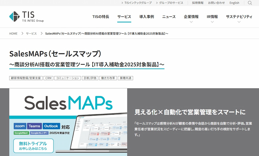This screenshot has height=156, width=259.
Task: Go to HOME breadcrumb
Action: 13,34
